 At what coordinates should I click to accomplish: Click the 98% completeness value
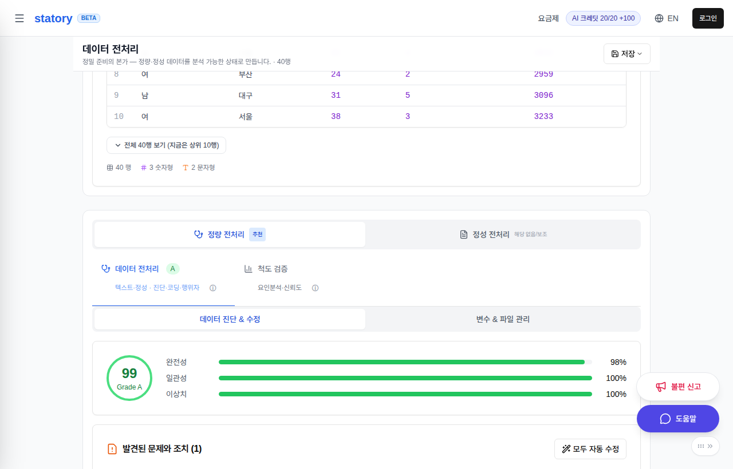618,362
